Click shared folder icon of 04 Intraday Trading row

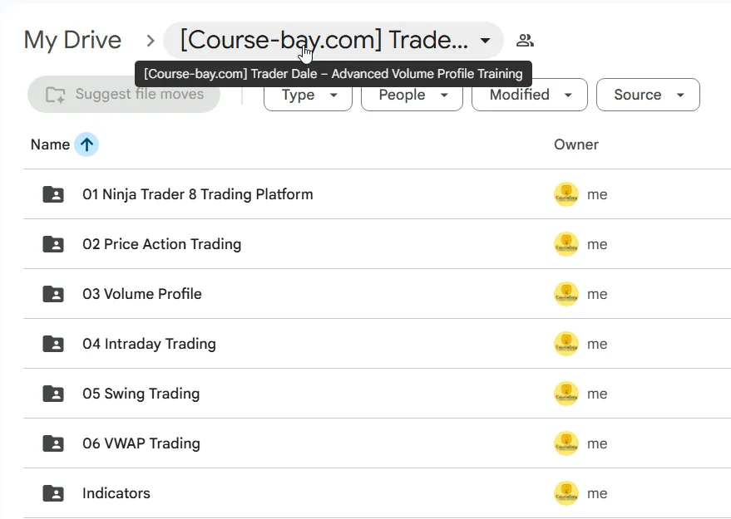point(53,344)
